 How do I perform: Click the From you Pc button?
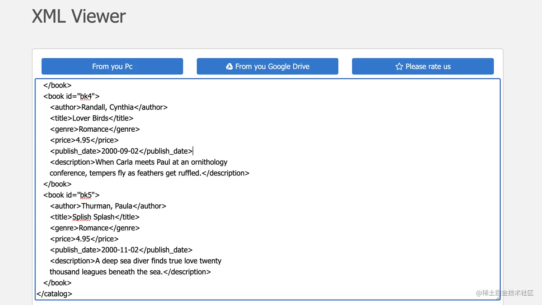click(x=112, y=66)
